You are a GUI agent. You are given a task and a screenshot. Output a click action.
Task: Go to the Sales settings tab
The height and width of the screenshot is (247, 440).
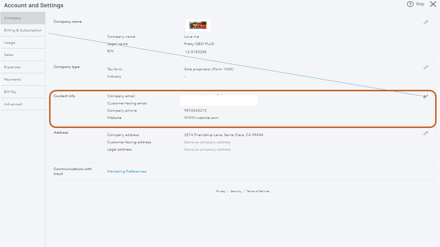tap(22, 55)
